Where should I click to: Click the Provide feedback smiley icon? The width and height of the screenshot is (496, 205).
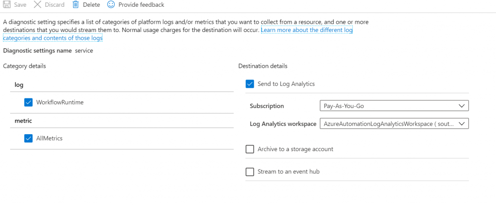pyautogui.click(x=111, y=4)
